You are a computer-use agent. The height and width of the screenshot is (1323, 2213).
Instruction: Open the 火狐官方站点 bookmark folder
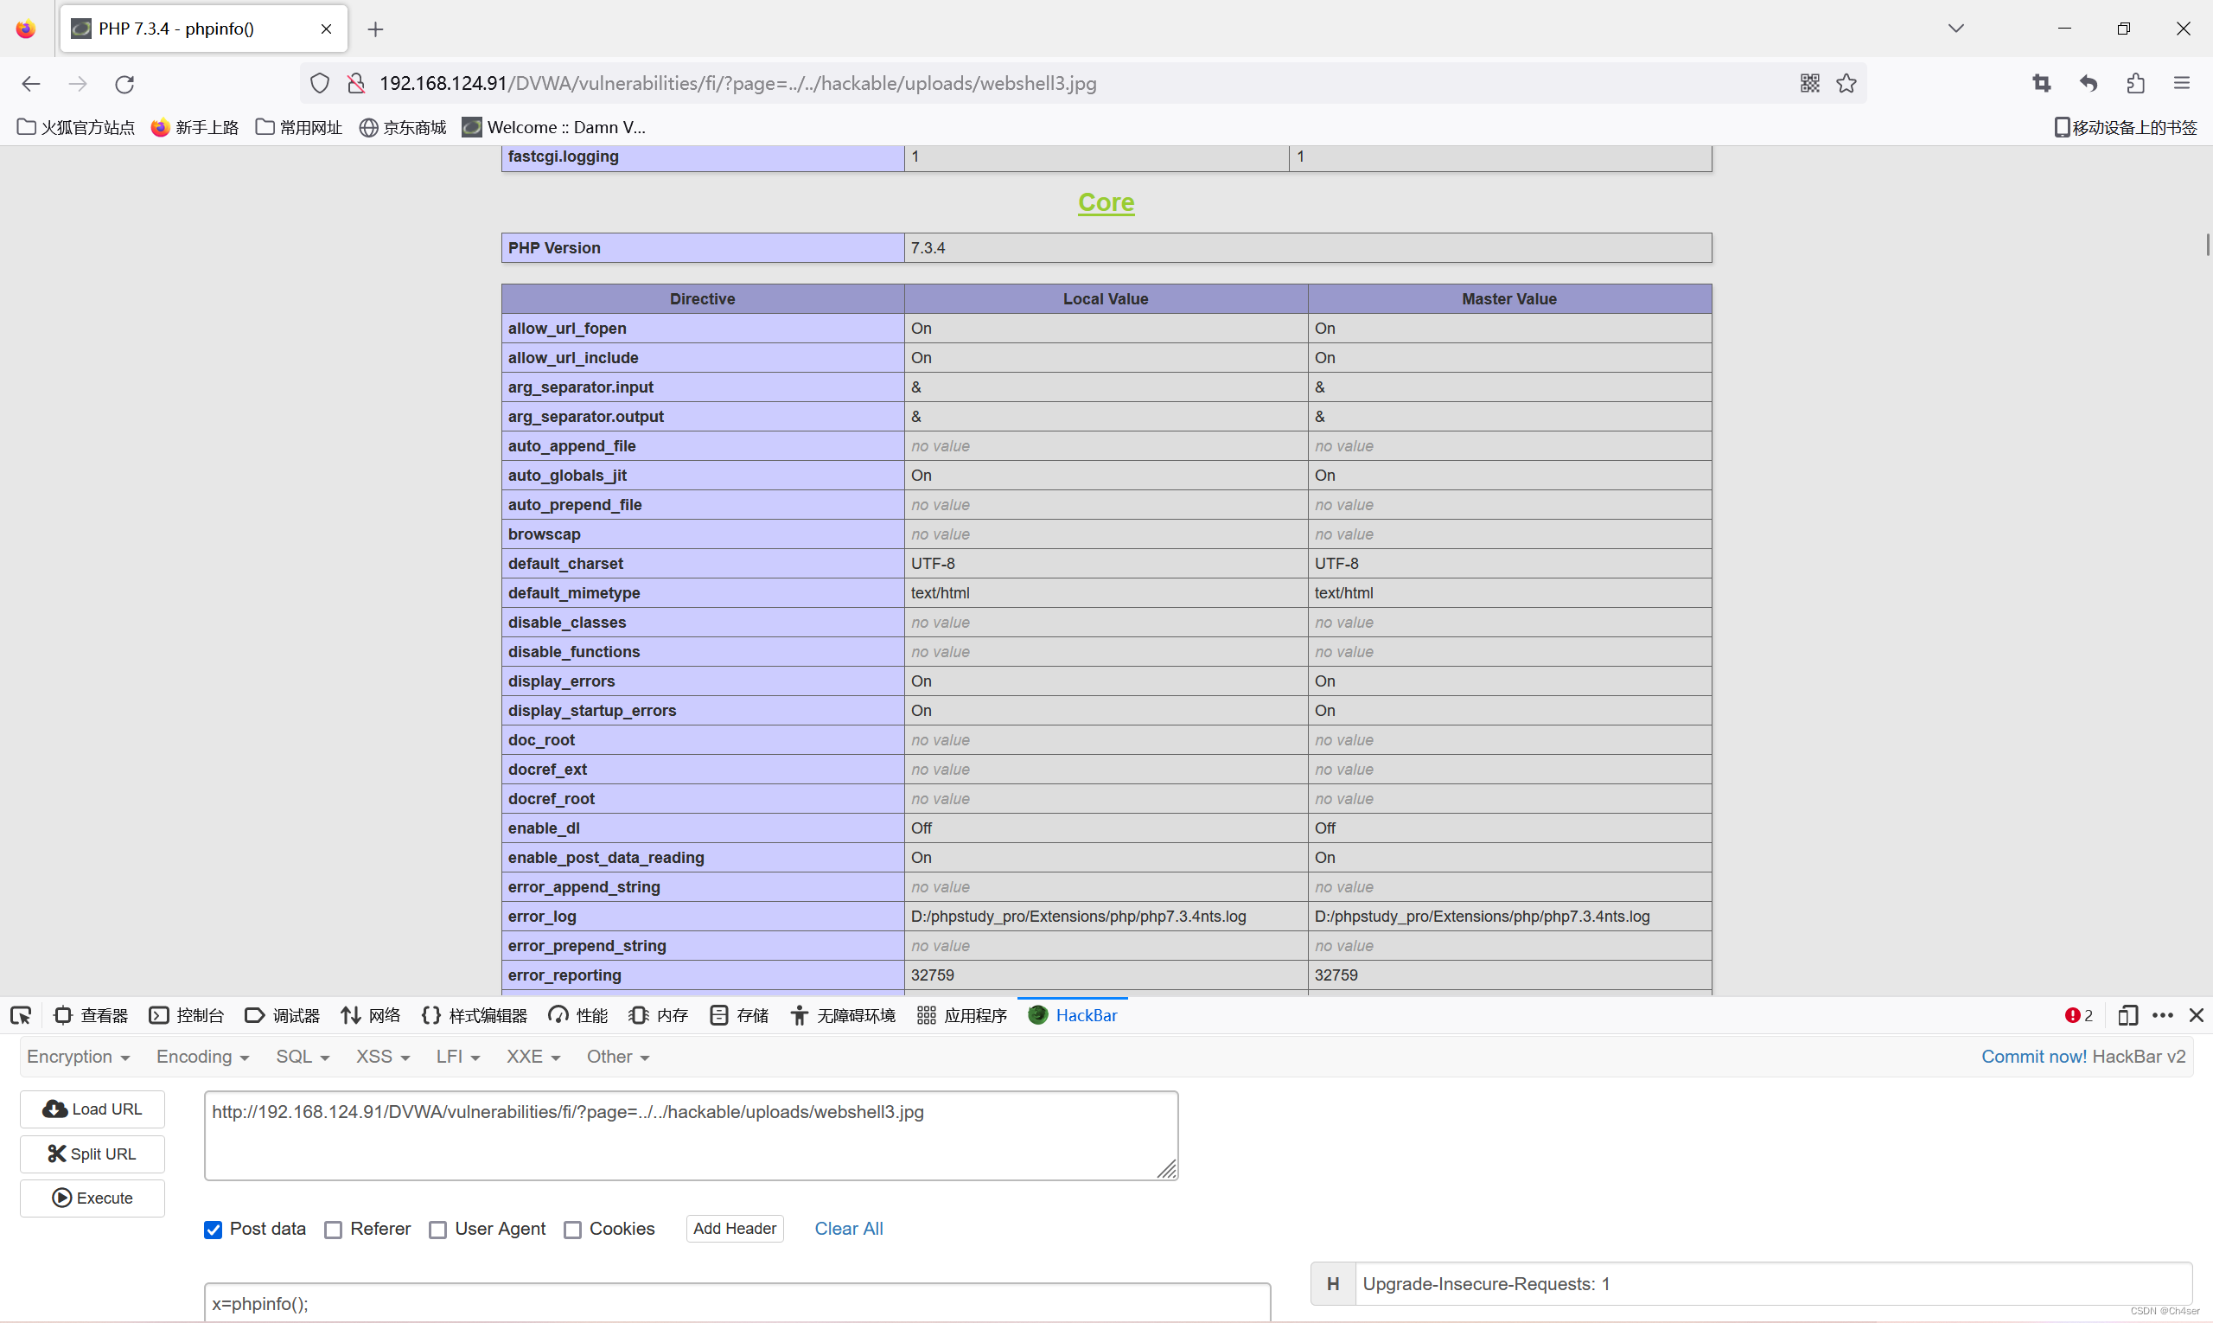click(x=76, y=127)
